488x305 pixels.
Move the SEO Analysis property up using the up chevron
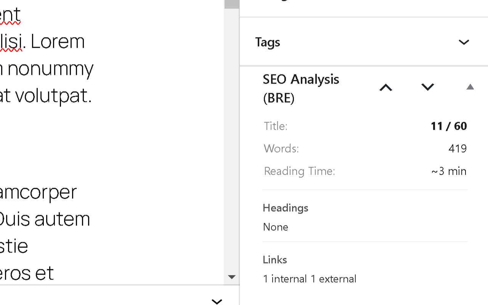tap(386, 87)
